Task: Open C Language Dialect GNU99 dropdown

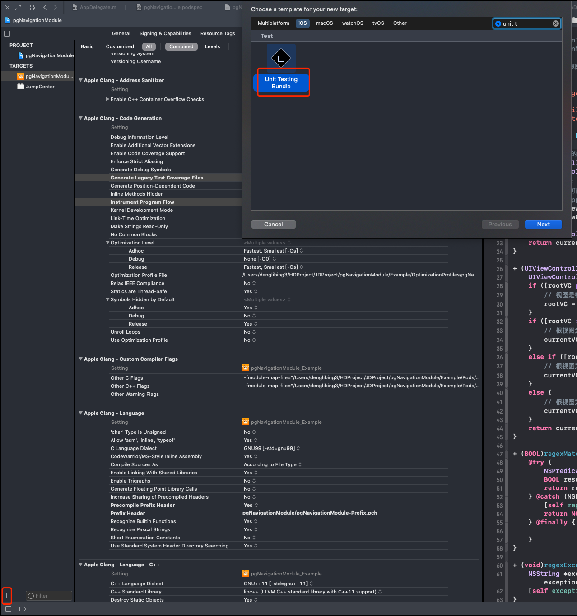Action: tap(272, 448)
